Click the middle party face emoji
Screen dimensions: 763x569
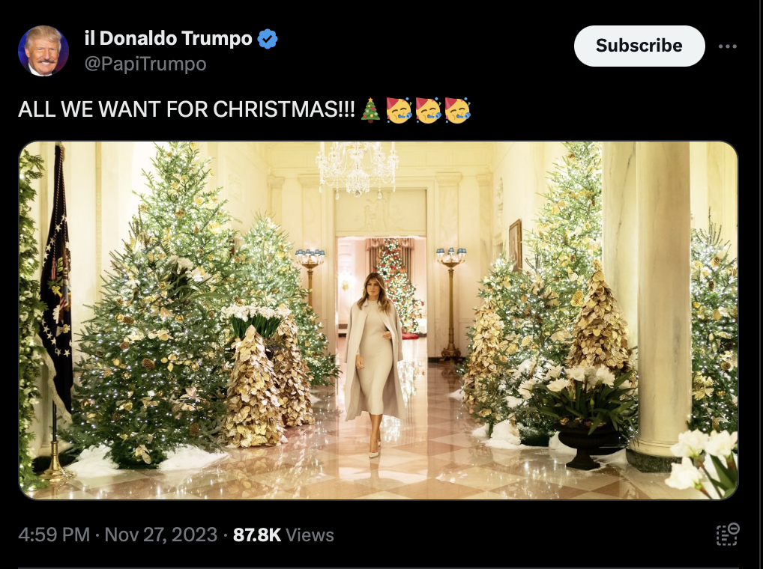(428, 110)
